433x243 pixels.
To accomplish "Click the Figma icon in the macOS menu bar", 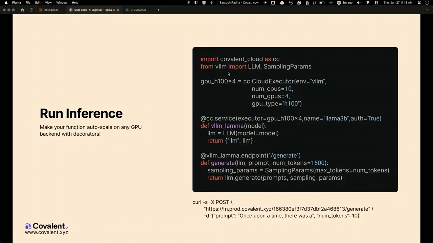I will tap(188, 3).
